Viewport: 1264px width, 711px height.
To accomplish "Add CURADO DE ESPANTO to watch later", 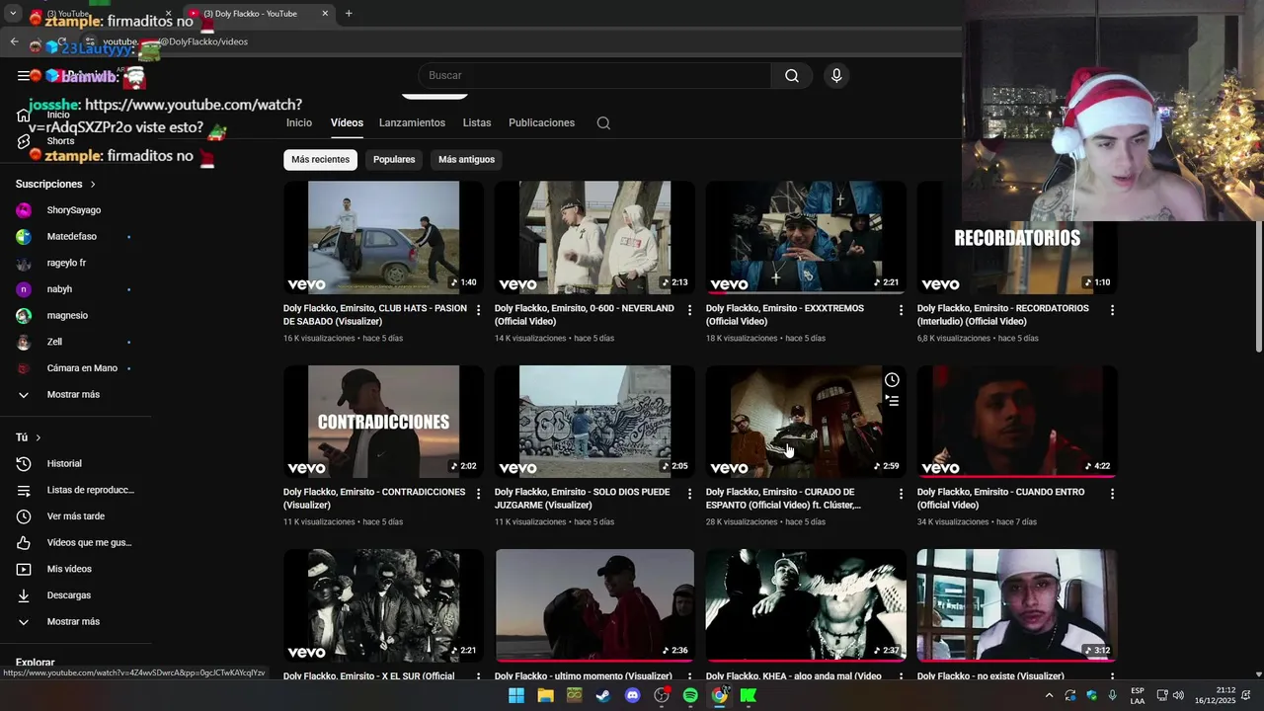I will click(x=892, y=380).
